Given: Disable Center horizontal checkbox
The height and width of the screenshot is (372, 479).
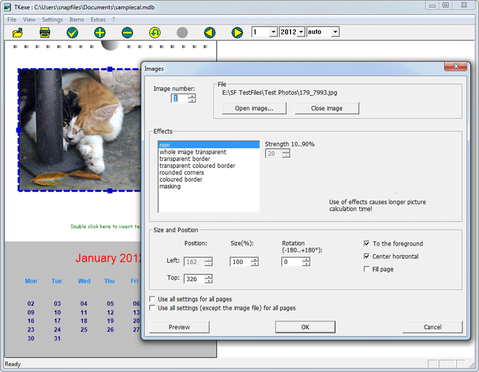Looking at the screenshot, I should pyautogui.click(x=367, y=257).
